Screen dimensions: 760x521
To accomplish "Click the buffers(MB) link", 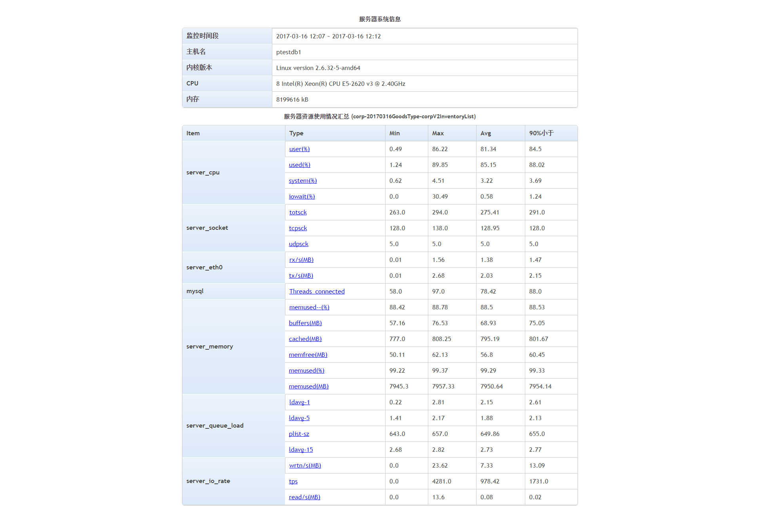I will point(305,323).
